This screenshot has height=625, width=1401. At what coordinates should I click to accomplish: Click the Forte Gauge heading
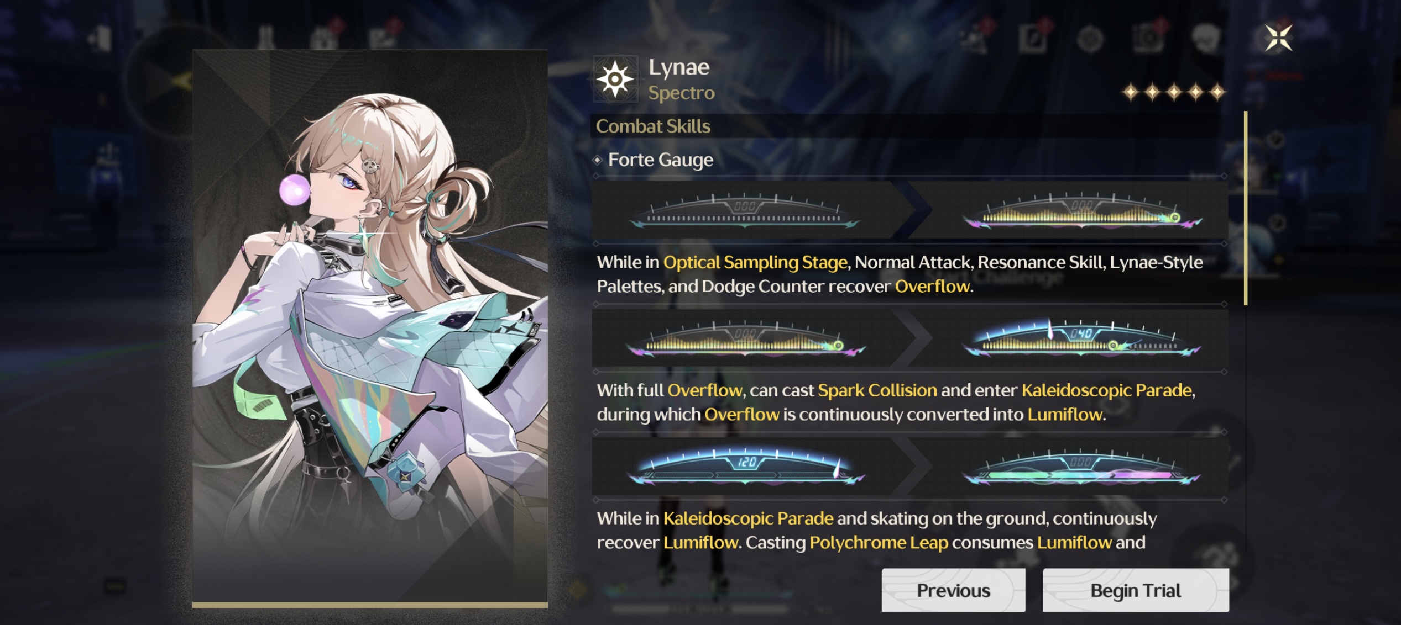tap(661, 160)
